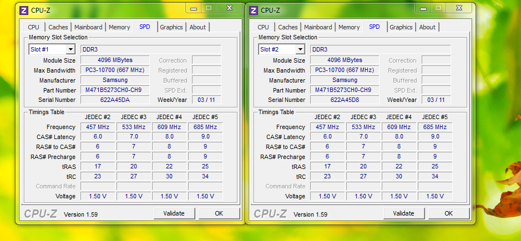Screen dimensions: 521x241
Task: Open About tab in left window
Action: coord(198,27)
